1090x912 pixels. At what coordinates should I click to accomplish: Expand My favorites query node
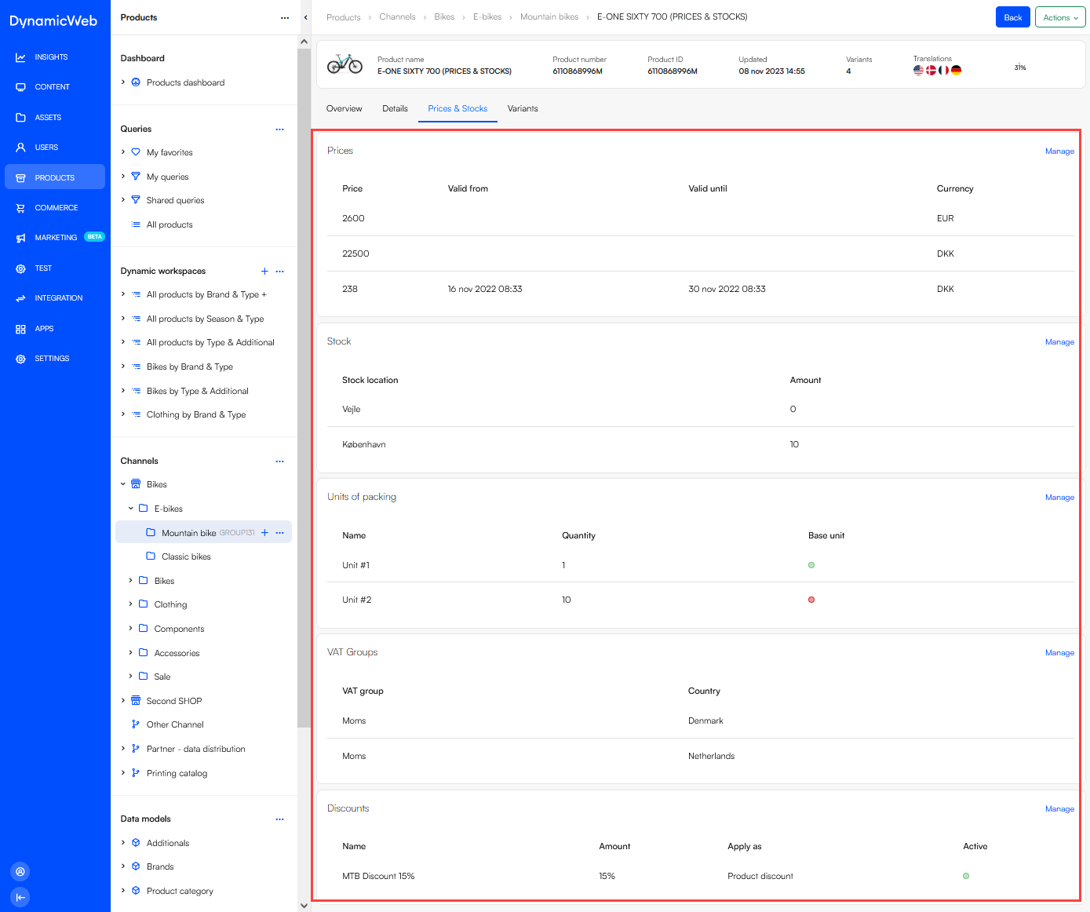[123, 151]
